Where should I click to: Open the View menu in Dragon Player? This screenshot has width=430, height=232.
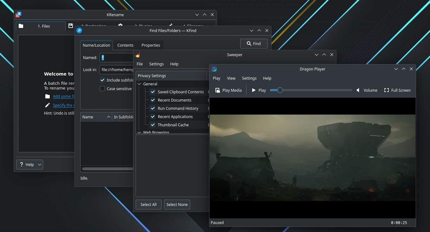point(231,78)
